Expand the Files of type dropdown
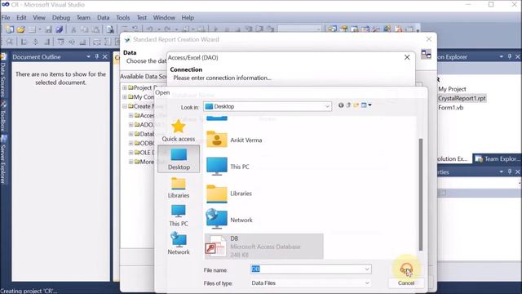The image size is (522, 294). point(367,283)
